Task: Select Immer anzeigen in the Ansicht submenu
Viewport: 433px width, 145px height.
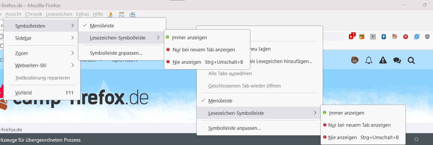Action: coord(207,37)
